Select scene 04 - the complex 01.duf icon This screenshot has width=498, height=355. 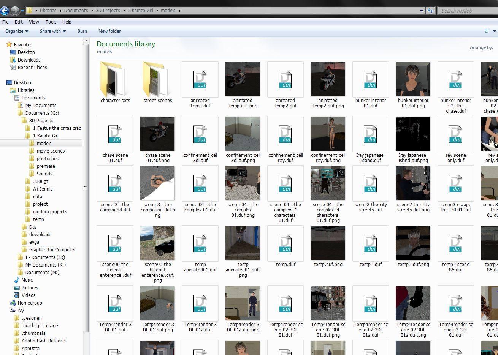200,183
